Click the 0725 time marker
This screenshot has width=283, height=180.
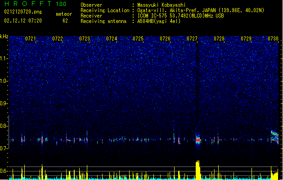tap(138, 39)
